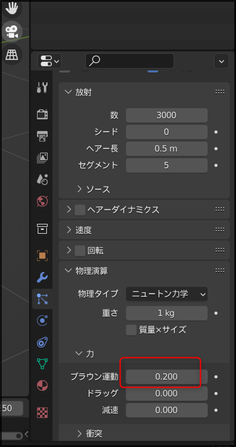Open the Object Data mesh tab

(43, 364)
